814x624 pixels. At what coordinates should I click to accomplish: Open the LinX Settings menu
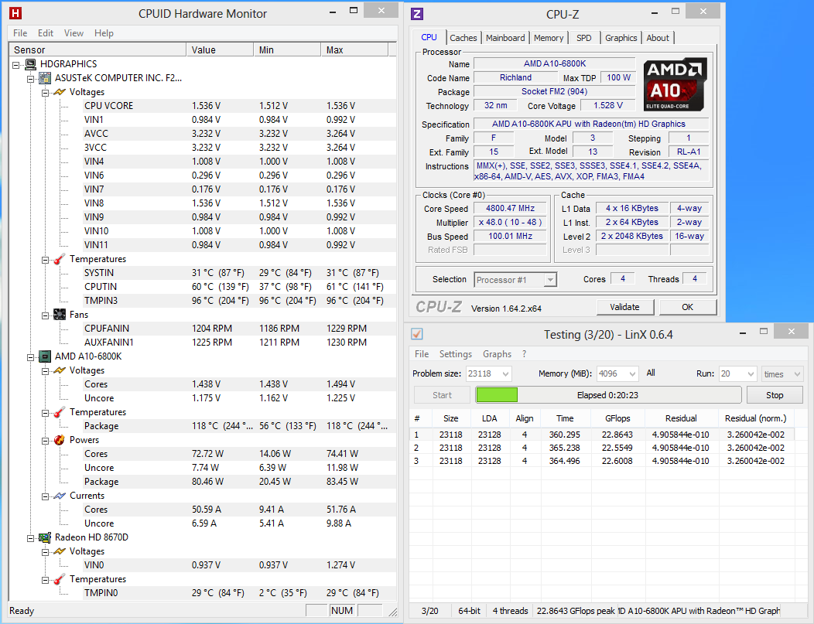pos(456,354)
